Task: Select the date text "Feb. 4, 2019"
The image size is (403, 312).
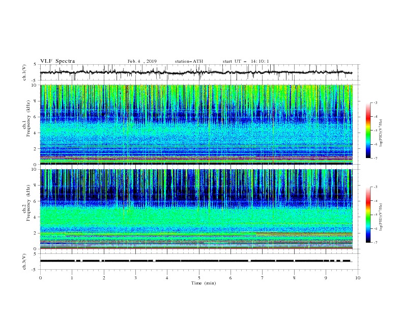Action: [142, 61]
